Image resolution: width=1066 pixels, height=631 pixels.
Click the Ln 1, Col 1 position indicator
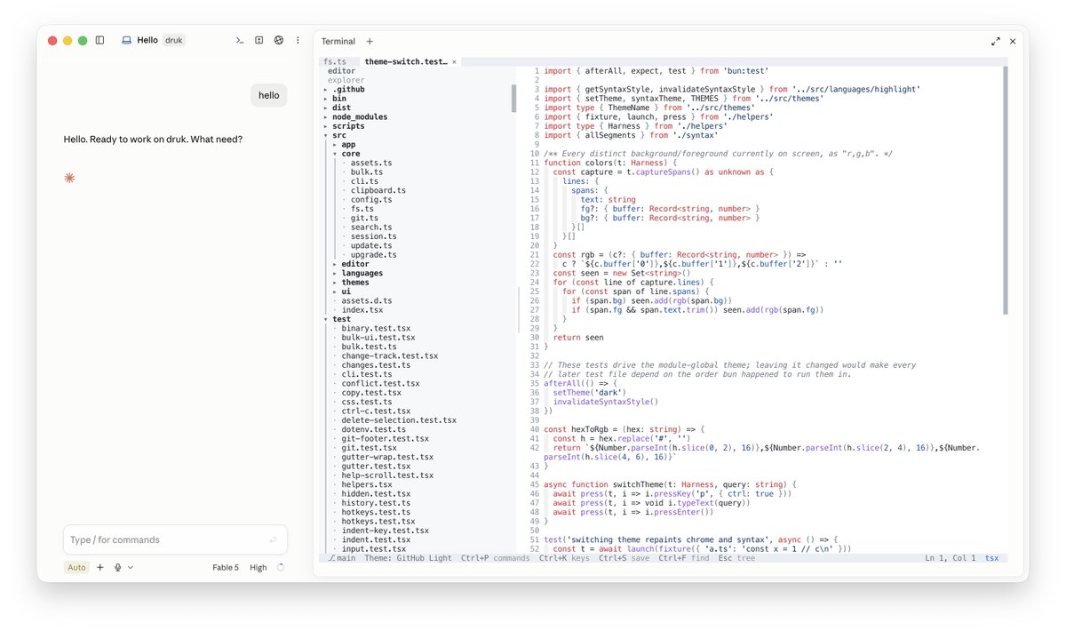point(951,558)
